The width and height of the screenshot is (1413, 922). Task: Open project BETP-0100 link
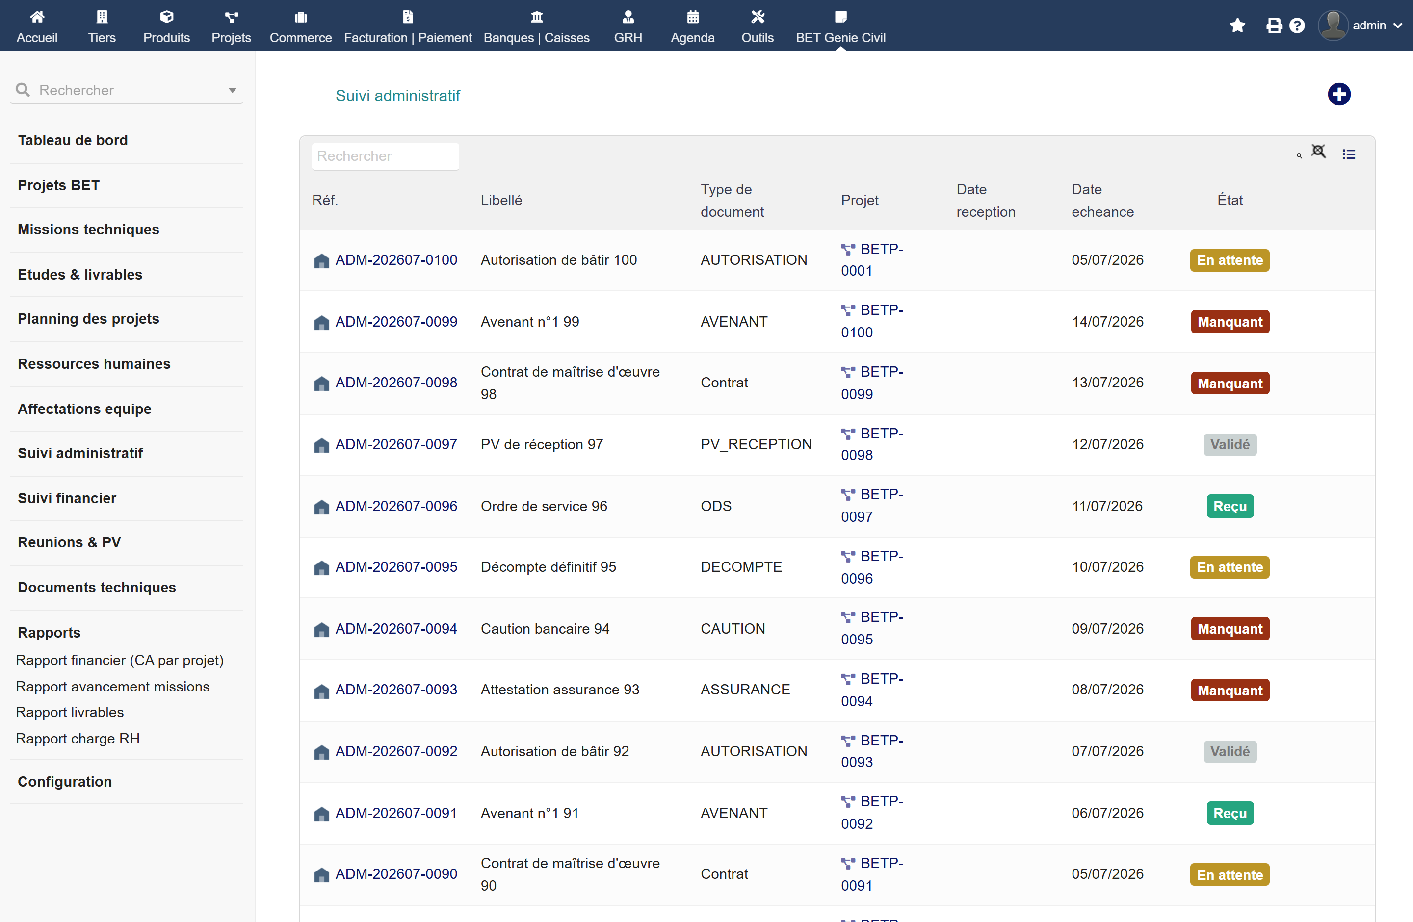pyautogui.click(x=871, y=321)
